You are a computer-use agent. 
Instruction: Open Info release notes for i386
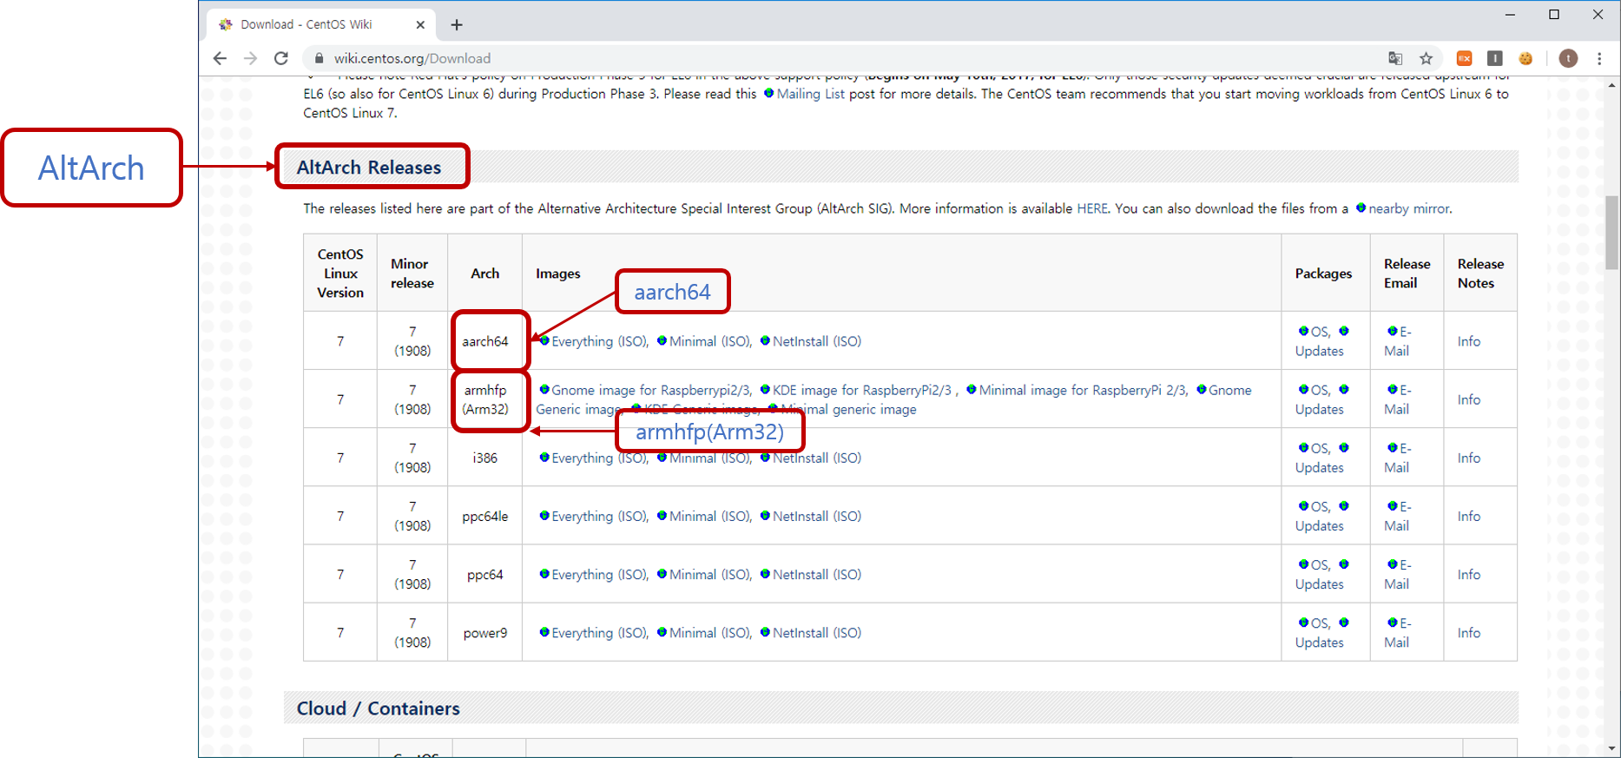tap(1469, 458)
